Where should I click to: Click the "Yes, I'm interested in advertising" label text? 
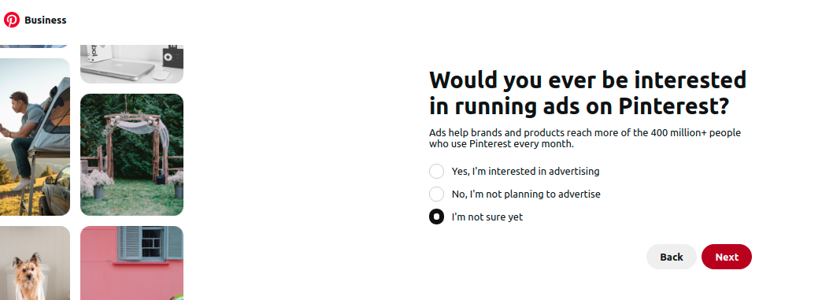click(x=525, y=171)
